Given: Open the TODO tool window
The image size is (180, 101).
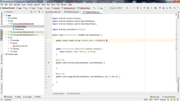Looking at the screenshot, I should pyautogui.click(x=37, y=97).
